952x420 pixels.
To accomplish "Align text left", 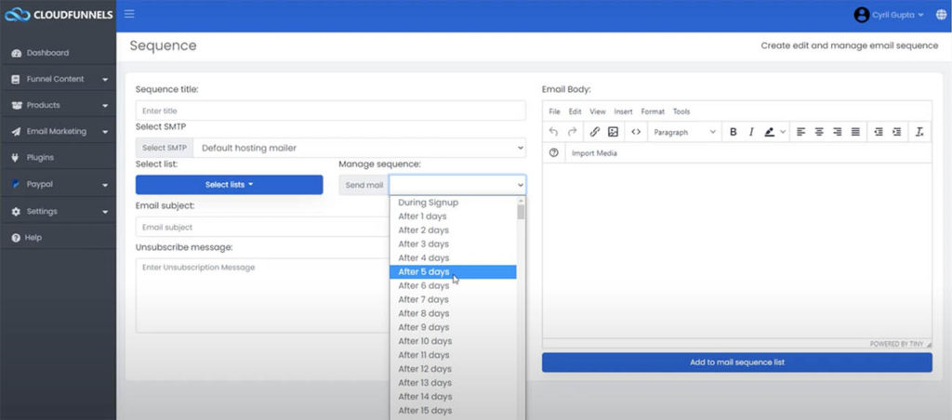I will pyautogui.click(x=800, y=132).
